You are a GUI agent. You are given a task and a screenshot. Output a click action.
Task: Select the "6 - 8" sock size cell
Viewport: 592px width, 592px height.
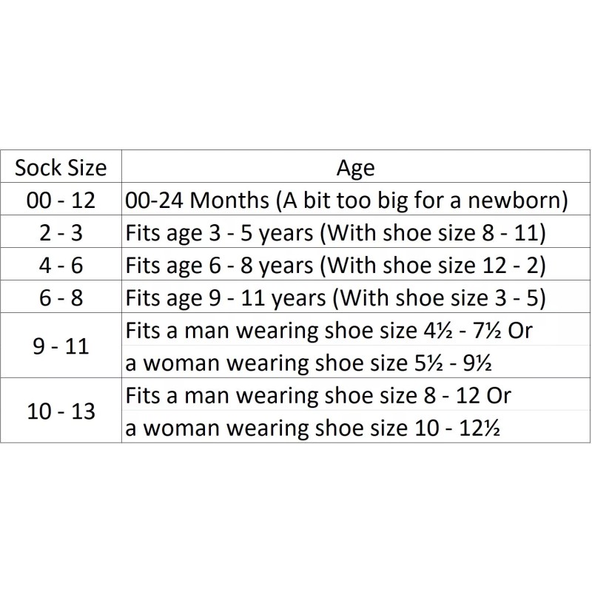[x=61, y=297]
